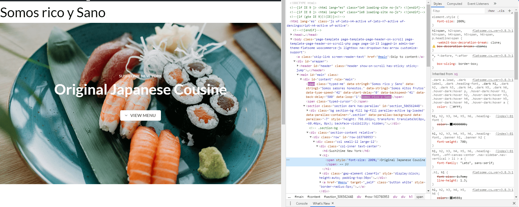Collapse the col small-12 large-12 div
The image size is (519, 207).
click(x=314, y=142)
